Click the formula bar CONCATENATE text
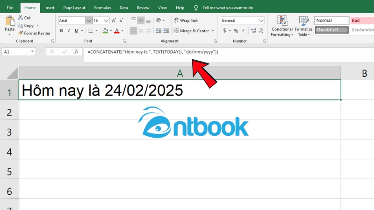374x210 pixels. tap(153, 52)
